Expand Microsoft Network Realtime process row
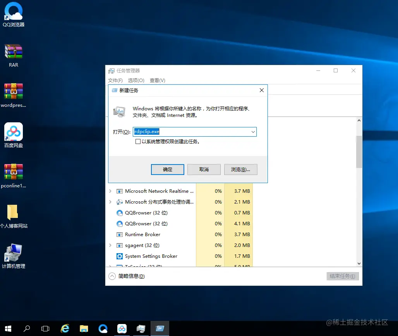Screen dimensions: 398x336 pos(110,191)
